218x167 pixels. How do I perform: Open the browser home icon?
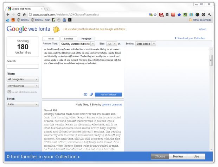24,14
